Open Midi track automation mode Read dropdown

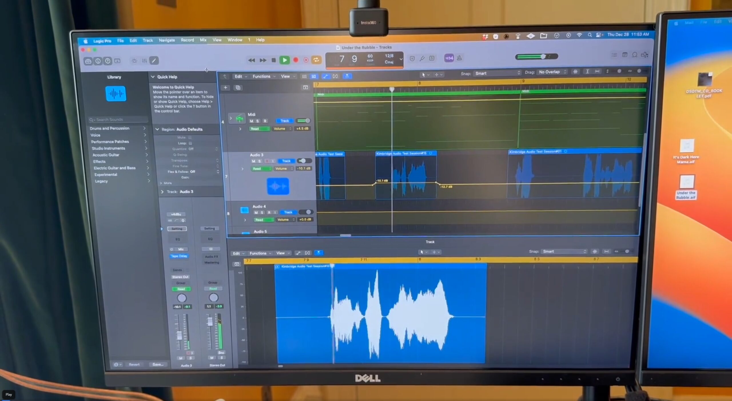pos(259,129)
